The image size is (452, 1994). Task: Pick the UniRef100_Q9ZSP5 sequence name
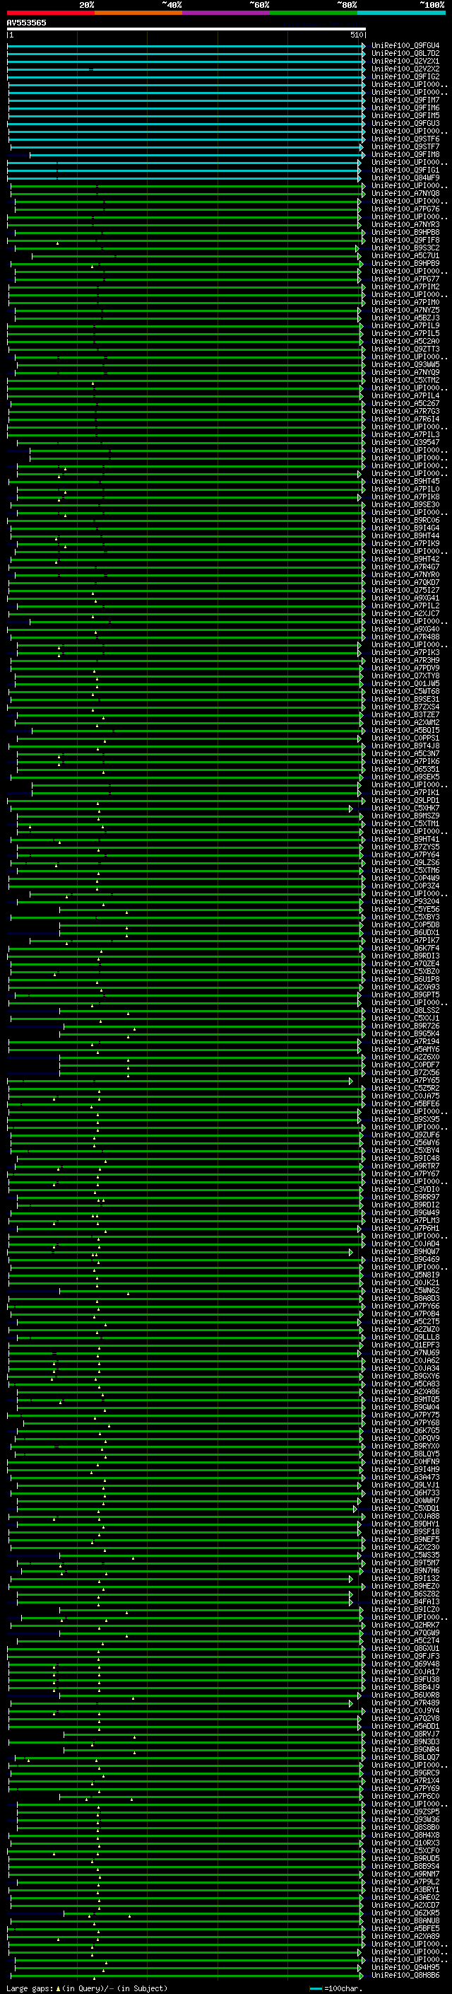(x=405, y=1812)
